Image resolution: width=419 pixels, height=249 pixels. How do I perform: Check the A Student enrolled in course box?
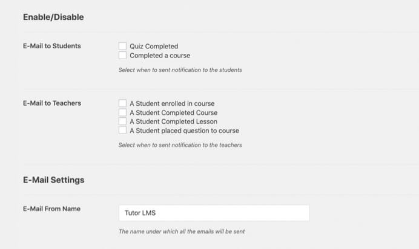(122, 103)
